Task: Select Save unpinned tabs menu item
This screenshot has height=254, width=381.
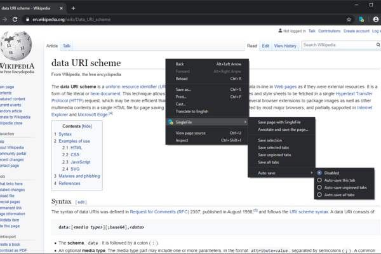Action: pyautogui.click(x=281, y=155)
